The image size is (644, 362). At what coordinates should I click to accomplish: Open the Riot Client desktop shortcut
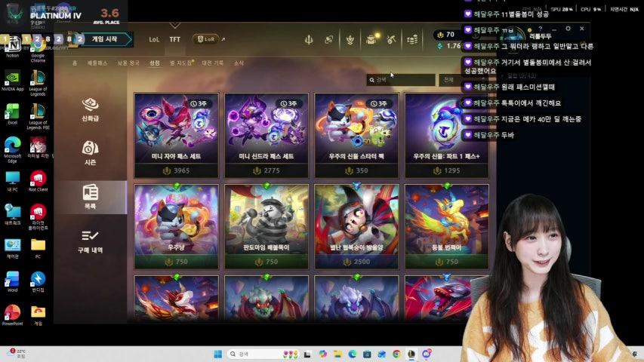[38, 182]
